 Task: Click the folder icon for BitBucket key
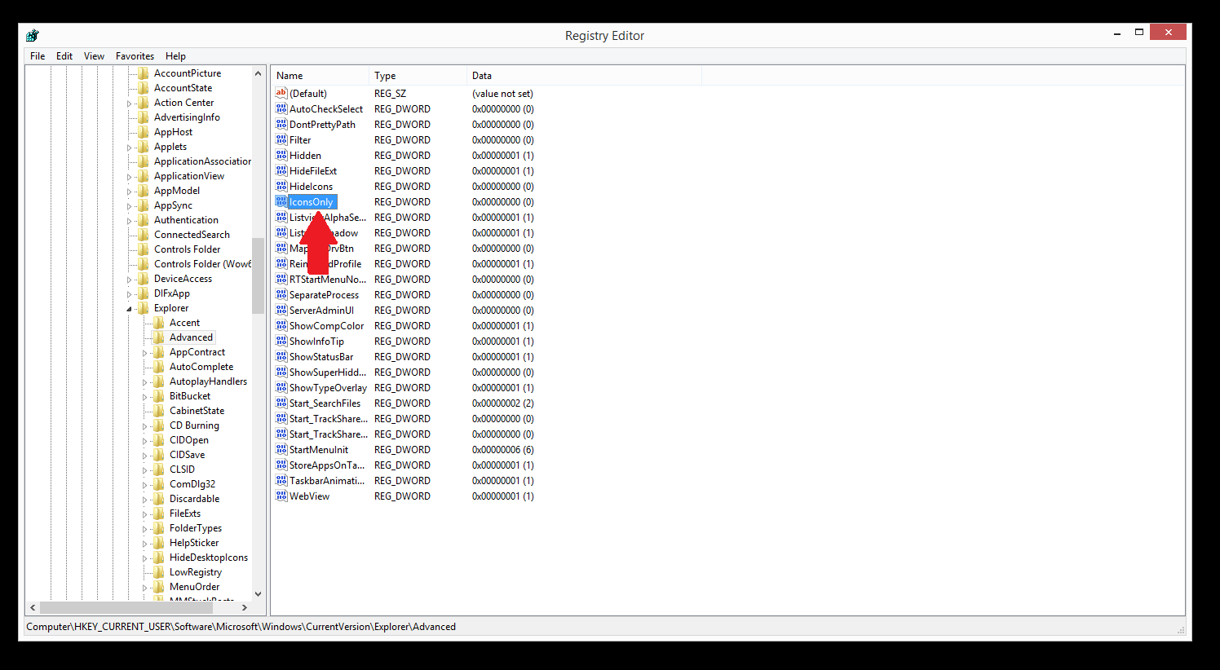click(x=159, y=396)
